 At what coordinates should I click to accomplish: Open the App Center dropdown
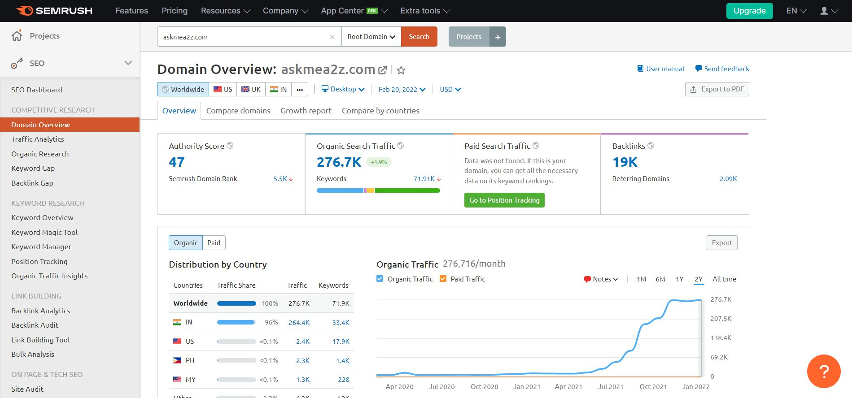354,11
